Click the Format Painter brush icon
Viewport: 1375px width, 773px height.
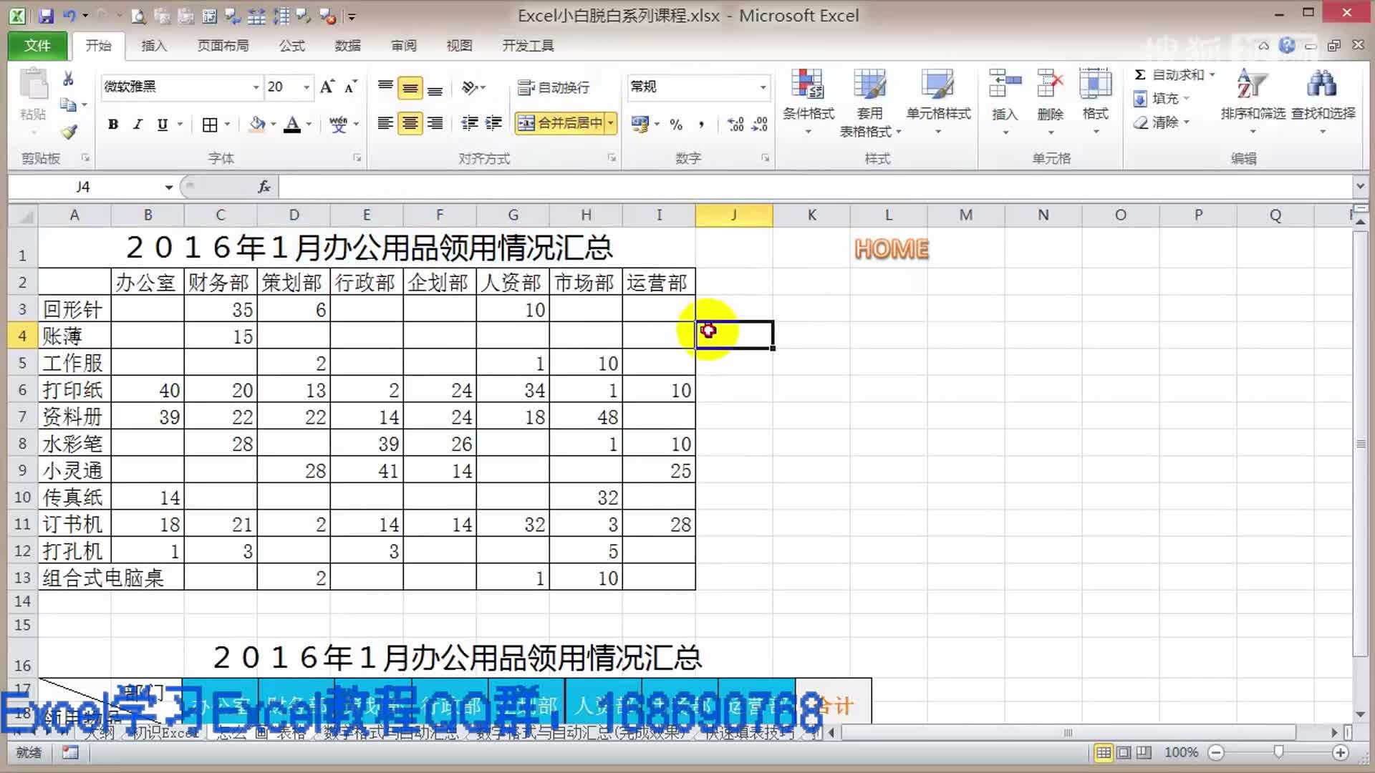click(69, 132)
